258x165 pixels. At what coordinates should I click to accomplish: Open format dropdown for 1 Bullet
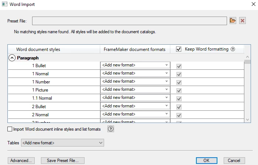tap(135, 65)
